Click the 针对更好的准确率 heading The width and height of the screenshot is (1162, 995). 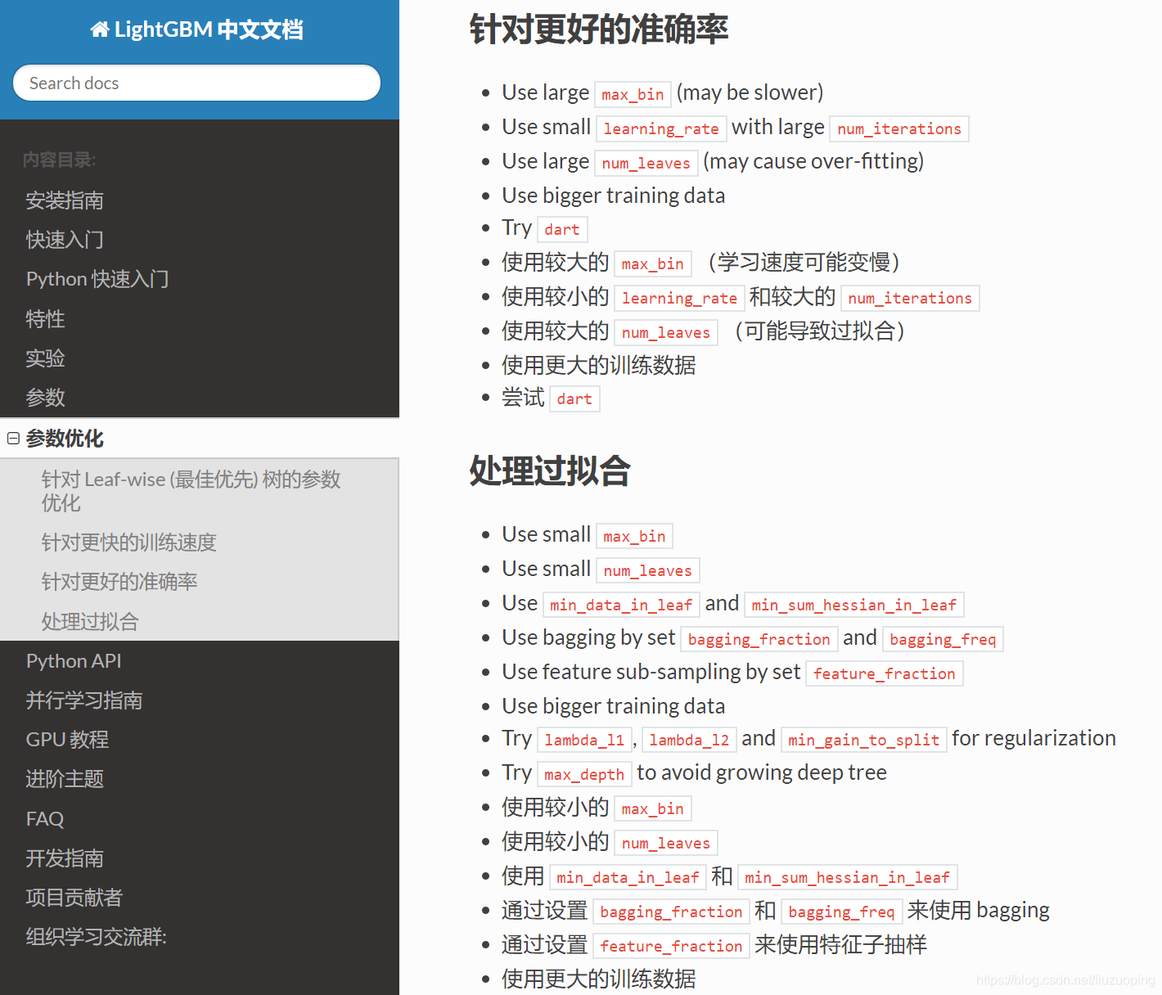tap(599, 29)
